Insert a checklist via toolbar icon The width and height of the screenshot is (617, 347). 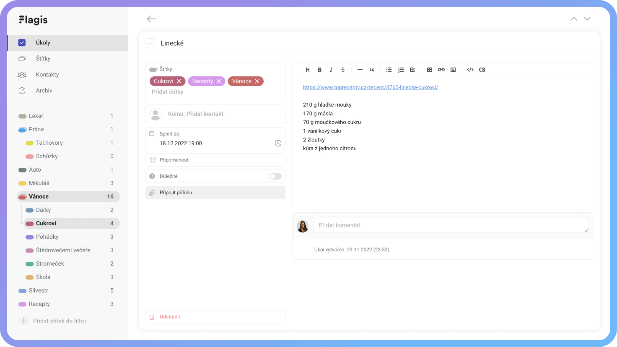click(x=412, y=70)
